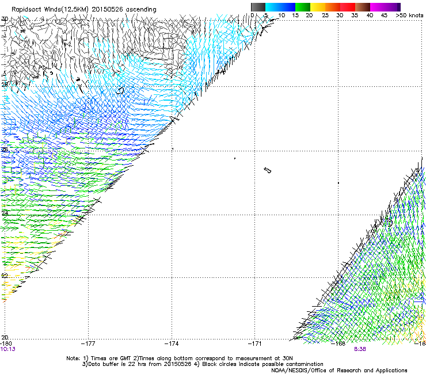This screenshot has width=426, height=374.
Task: Click the "0" legend scale label
Action: [252, 16]
